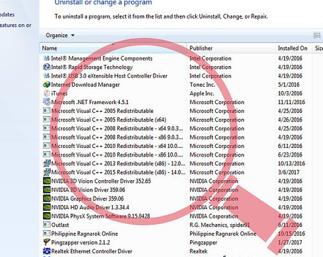Click the Outlast program icon
Viewport: 323px width, 257px height.
[47, 225]
